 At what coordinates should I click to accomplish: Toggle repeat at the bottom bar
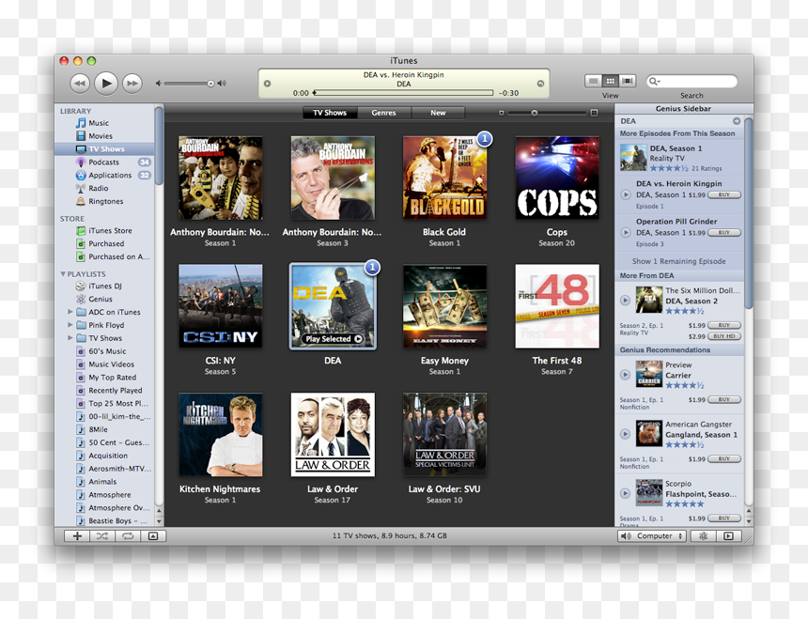[x=128, y=536]
